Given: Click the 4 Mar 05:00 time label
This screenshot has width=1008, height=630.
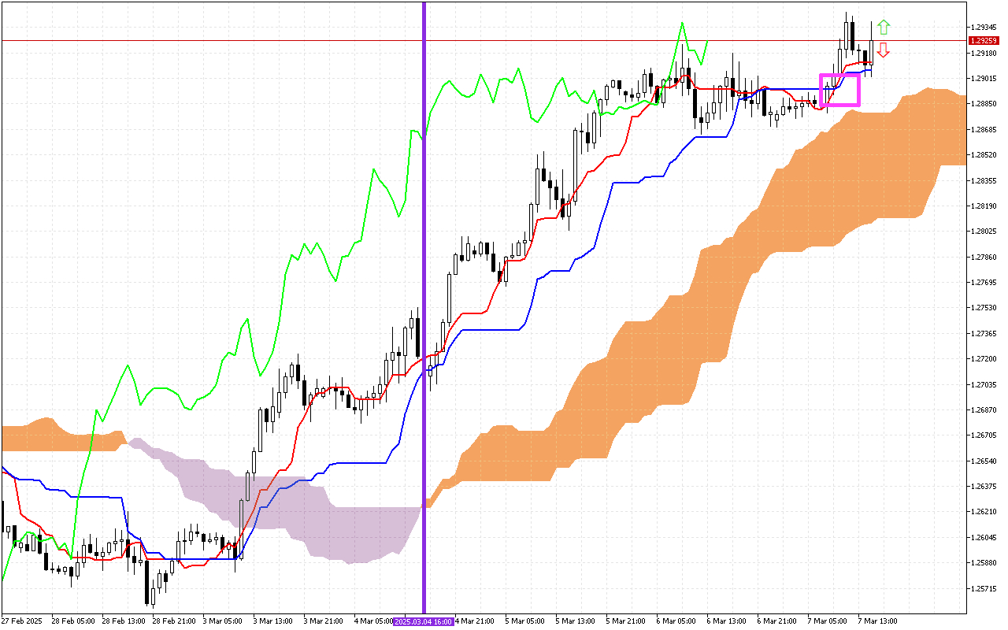Looking at the screenshot, I should click(x=374, y=621).
